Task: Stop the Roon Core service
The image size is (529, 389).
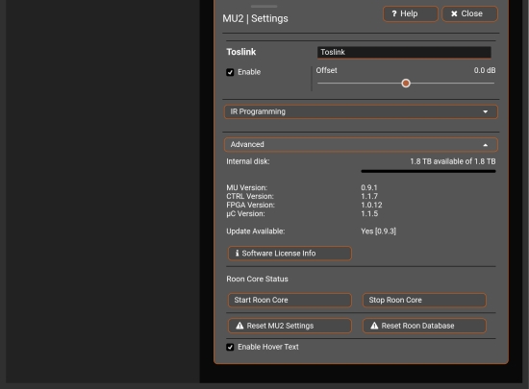Action: pyautogui.click(x=424, y=300)
